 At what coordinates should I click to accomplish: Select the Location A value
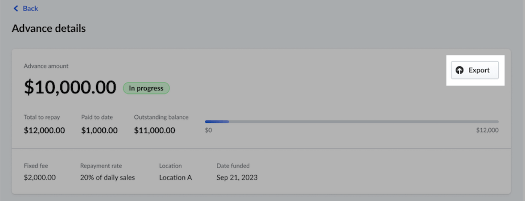click(175, 177)
